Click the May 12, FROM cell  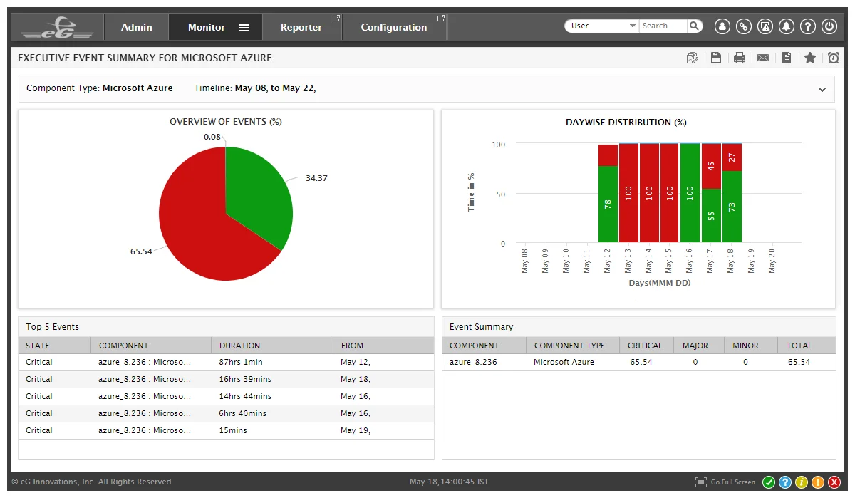coord(356,362)
